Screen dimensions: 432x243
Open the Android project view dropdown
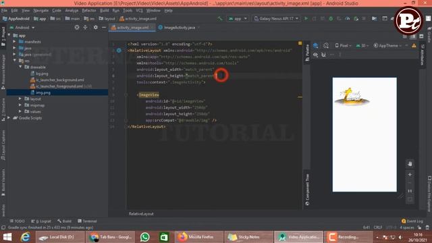22,28
